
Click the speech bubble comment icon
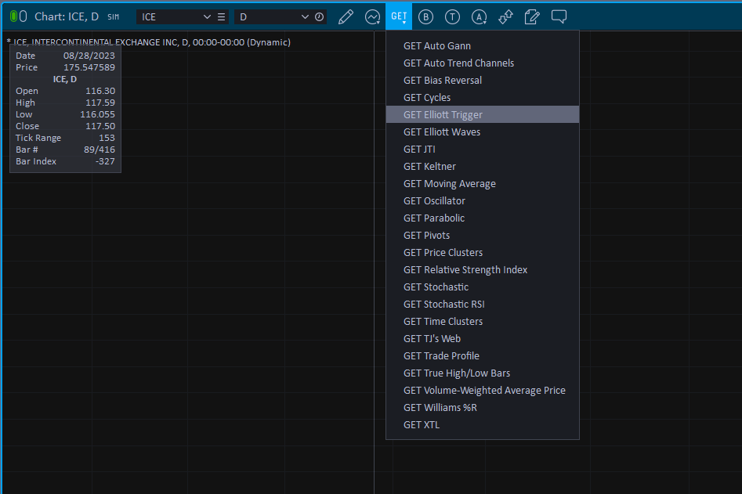pos(559,17)
